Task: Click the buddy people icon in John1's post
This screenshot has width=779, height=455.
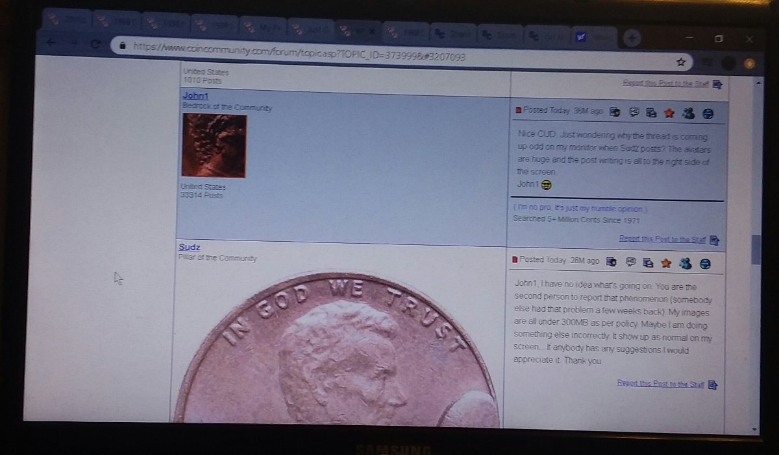Action: [688, 113]
